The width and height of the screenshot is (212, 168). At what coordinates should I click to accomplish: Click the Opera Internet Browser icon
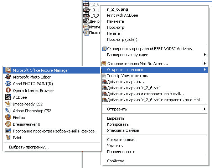[8, 90]
